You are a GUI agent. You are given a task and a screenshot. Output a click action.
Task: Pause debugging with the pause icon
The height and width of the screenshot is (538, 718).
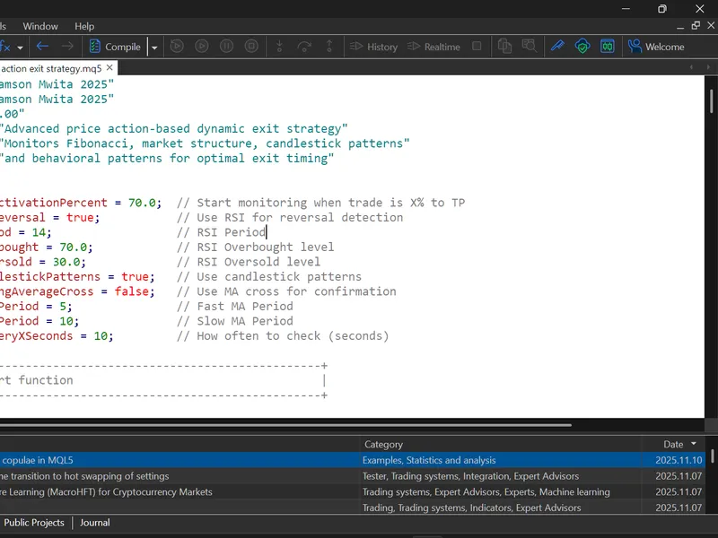click(226, 47)
